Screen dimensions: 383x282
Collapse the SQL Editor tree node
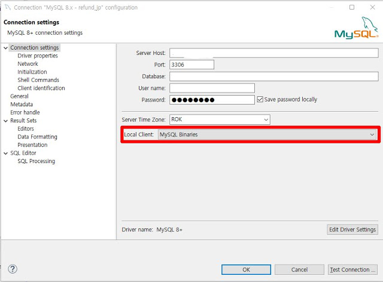pos(5,153)
